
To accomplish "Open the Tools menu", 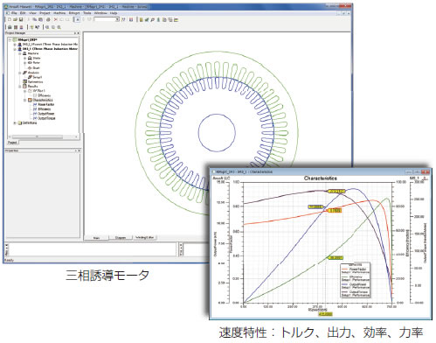I will pyautogui.click(x=87, y=13).
